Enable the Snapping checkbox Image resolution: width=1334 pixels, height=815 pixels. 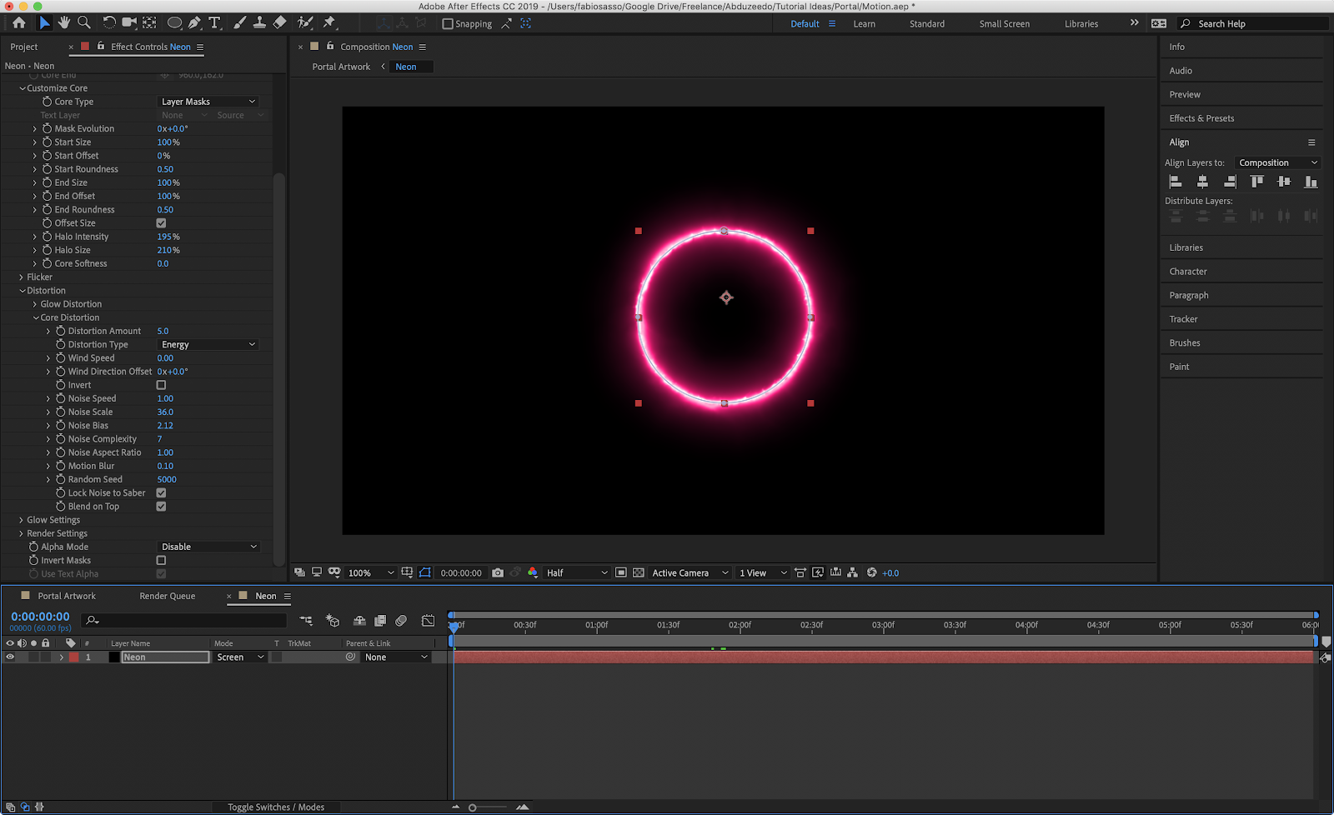448,24
